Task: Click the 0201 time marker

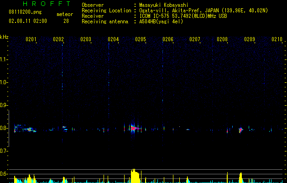Action: tap(31, 39)
